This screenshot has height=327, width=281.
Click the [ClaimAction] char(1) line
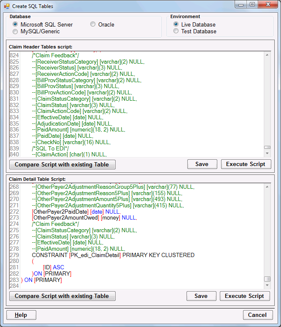69,155
